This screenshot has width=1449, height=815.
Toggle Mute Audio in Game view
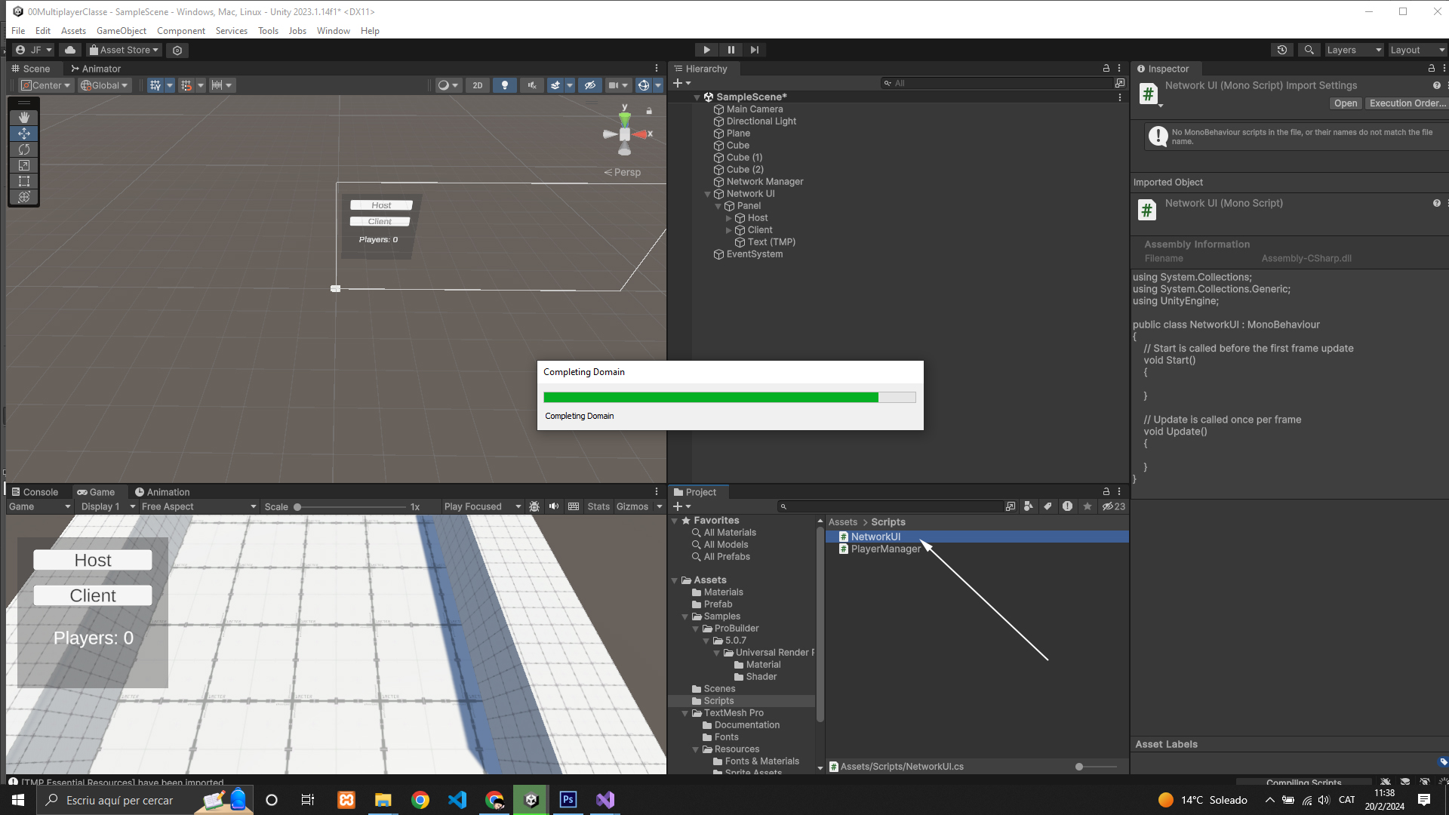554,506
